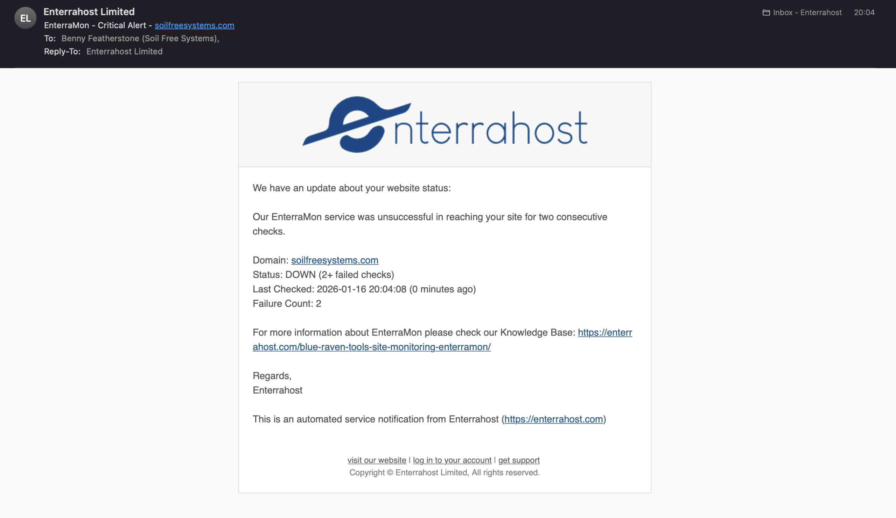The height and width of the screenshot is (518, 896).
Task: Click the Failure Count: 2 text
Action: pyautogui.click(x=287, y=303)
